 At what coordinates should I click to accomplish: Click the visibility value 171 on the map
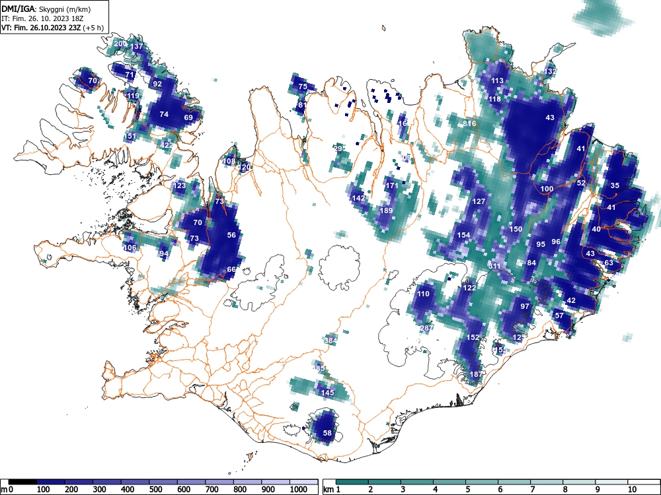coord(391,185)
